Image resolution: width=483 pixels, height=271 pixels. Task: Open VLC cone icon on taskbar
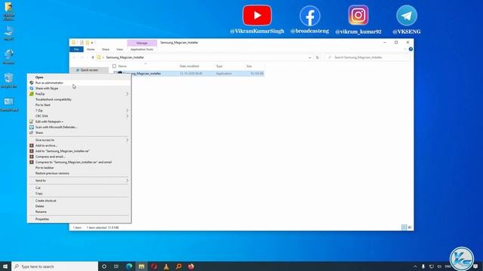point(166,266)
